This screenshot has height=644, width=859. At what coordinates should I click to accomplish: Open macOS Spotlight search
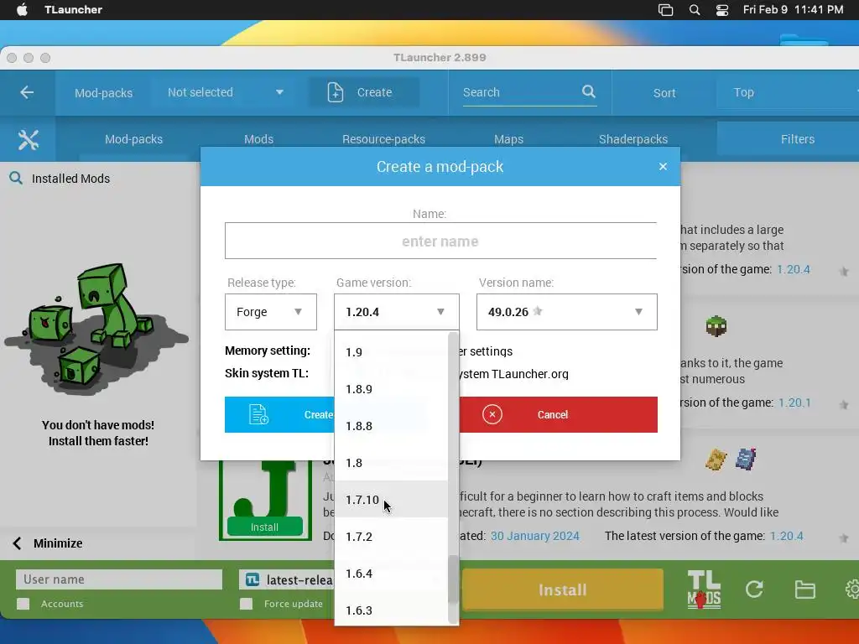[x=694, y=9]
